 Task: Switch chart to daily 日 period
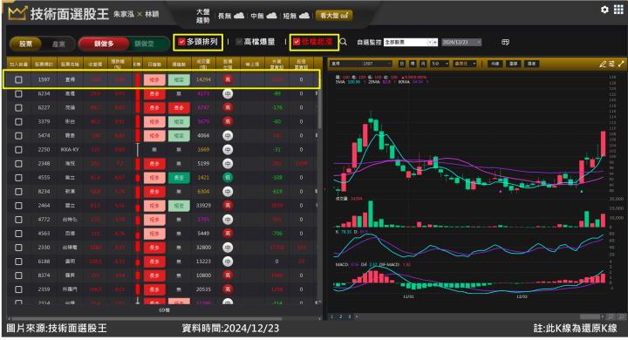[x=402, y=64]
